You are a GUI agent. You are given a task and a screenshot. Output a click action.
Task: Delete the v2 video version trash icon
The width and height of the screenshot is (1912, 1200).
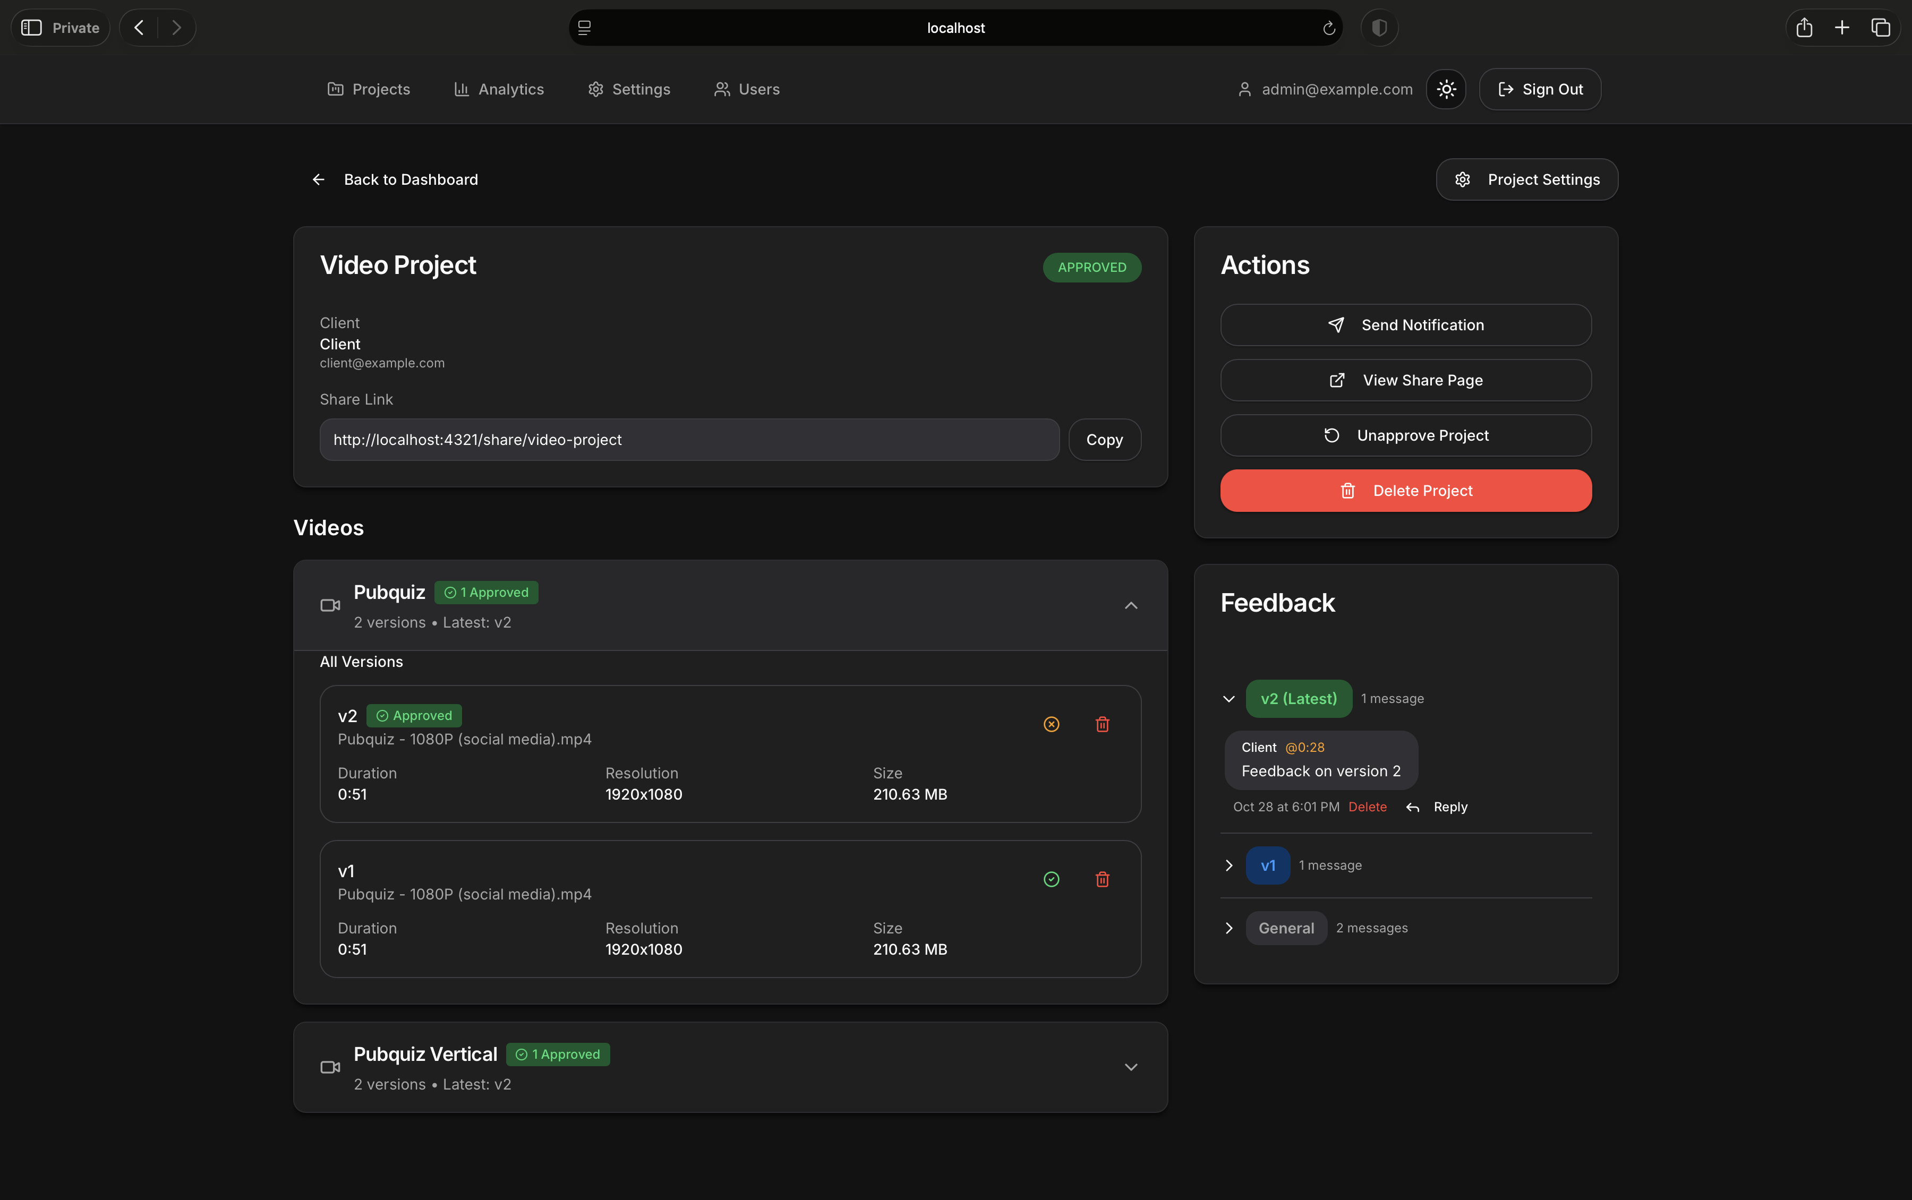click(x=1103, y=724)
